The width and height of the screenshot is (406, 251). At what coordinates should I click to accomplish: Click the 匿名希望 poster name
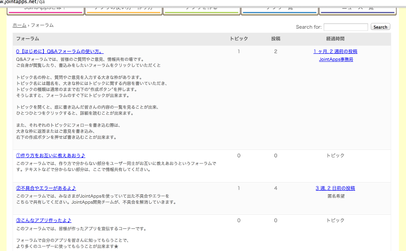click(335, 196)
